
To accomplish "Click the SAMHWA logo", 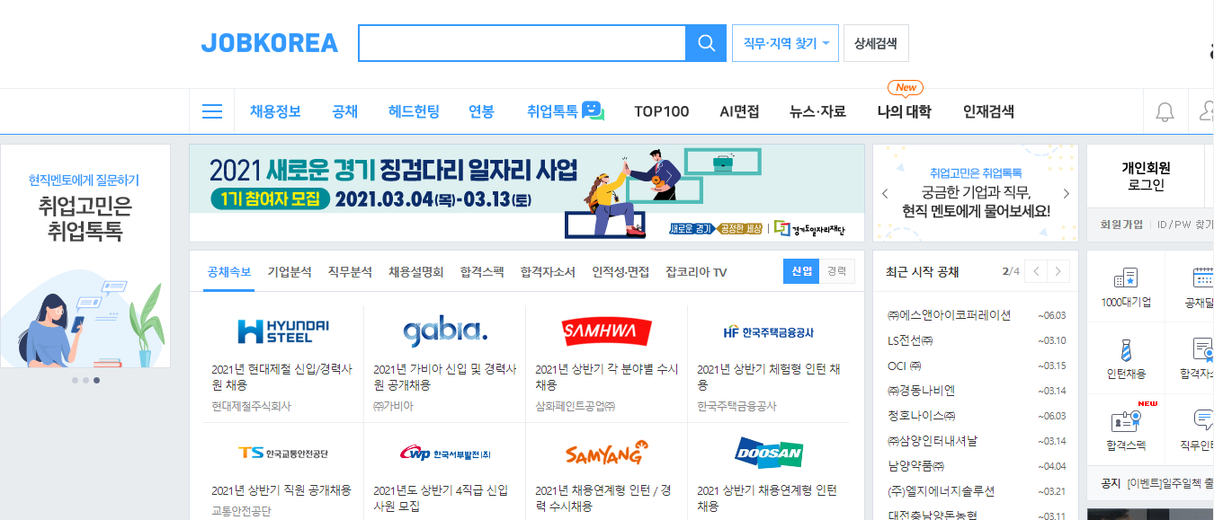I will coord(606,331).
